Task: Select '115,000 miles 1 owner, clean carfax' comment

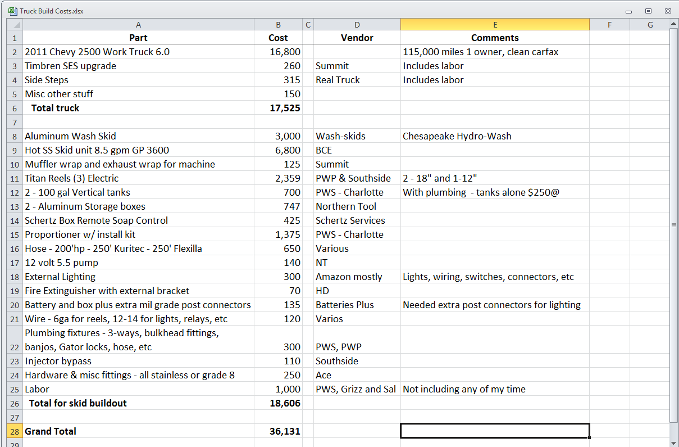Action: 495,52
